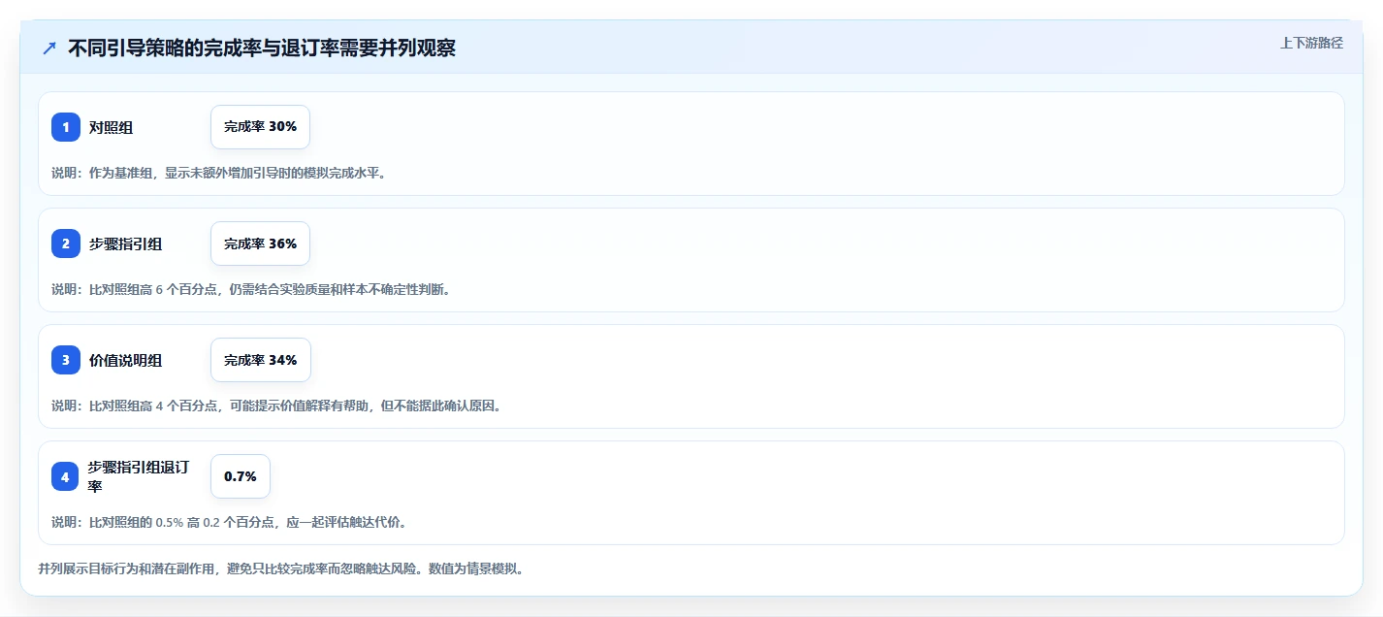Click the 完成率 34% chip
The image size is (1383, 617).
pyautogui.click(x=260, y=360)
